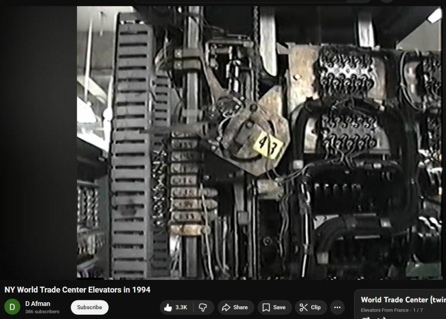Create a Clip with the scissors icon
446x319 pixels.
(311, 307)
